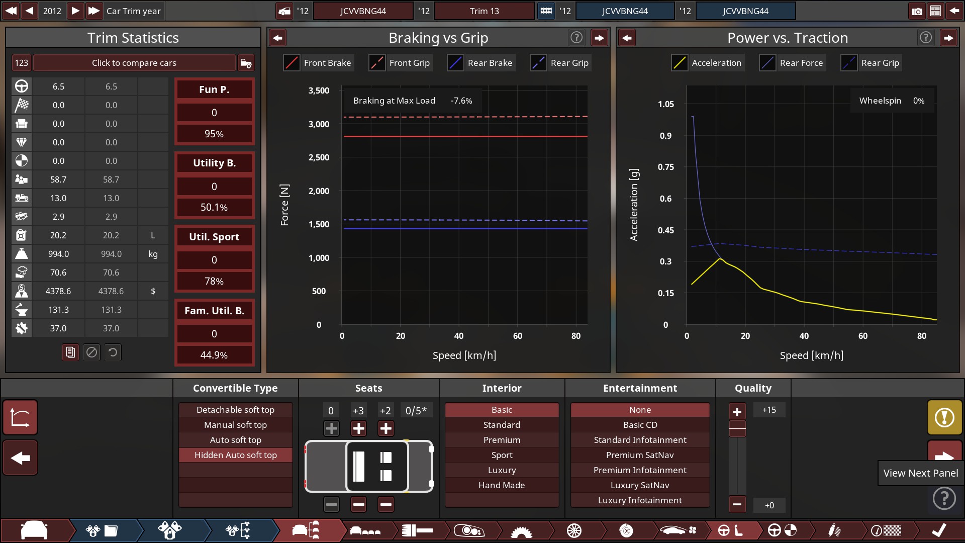Jump to first year double-left arrow
Screen dimensions: 965x543
pos(11,11)
